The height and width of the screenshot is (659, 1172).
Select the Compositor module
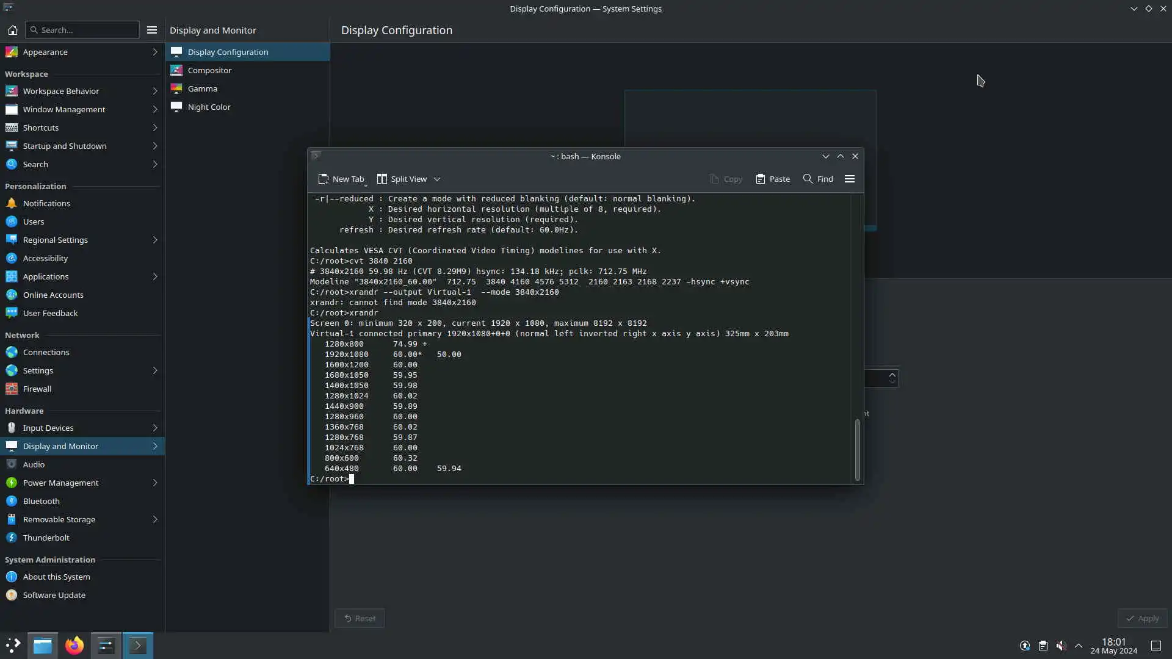[209, 70]
